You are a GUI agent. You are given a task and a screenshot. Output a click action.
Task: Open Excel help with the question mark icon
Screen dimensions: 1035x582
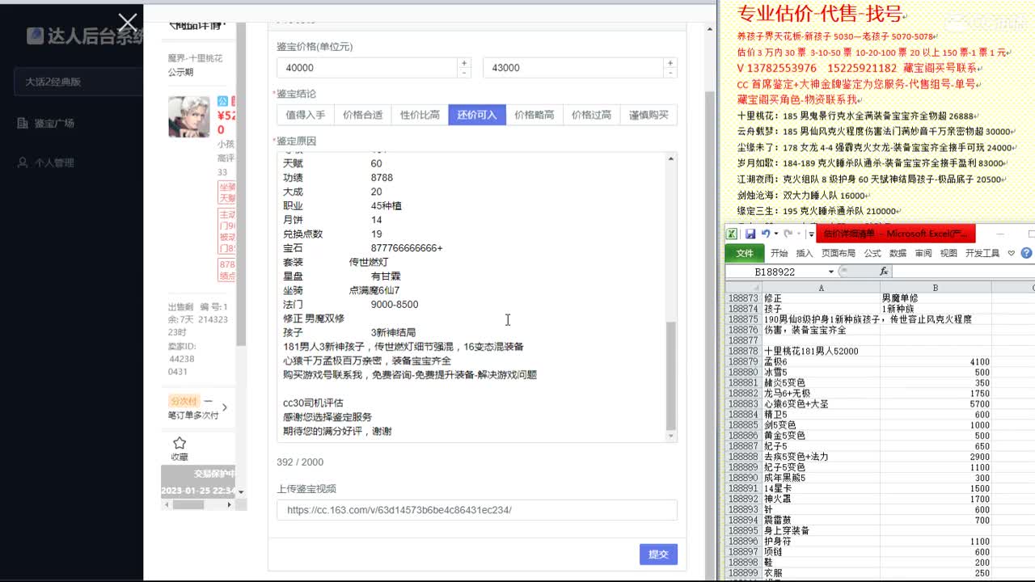coord(1027,253)
